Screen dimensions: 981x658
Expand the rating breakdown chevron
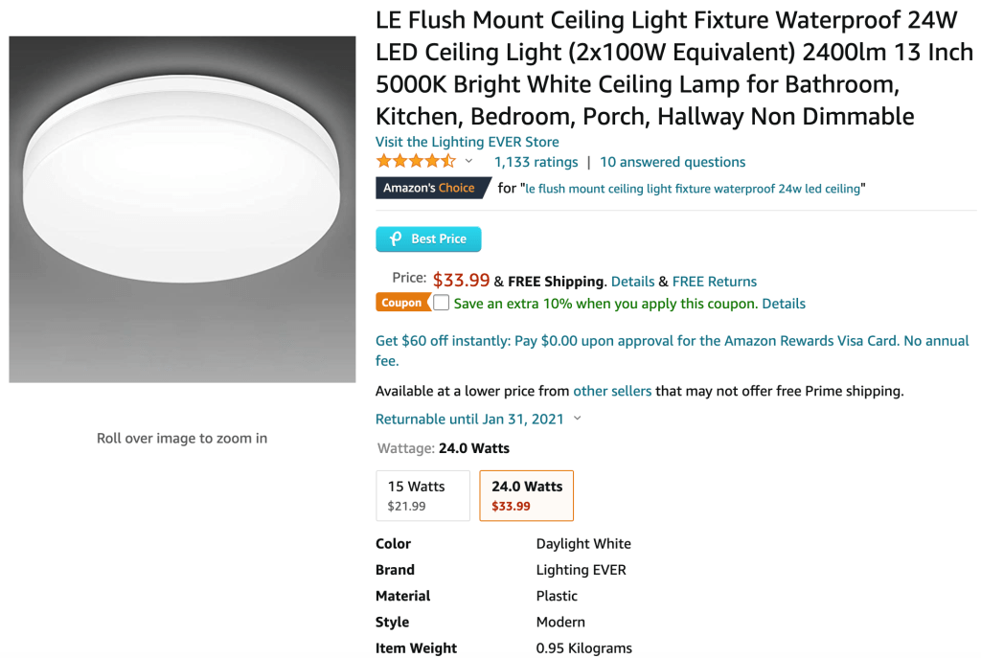[468, 162]
